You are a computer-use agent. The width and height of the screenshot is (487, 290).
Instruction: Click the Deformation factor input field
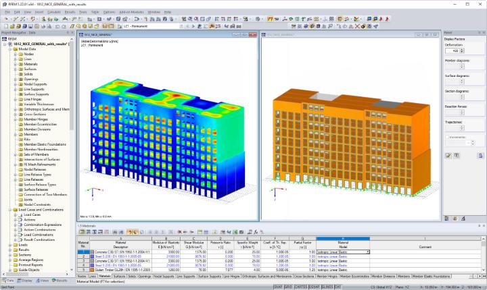click(x=453, y=51)
